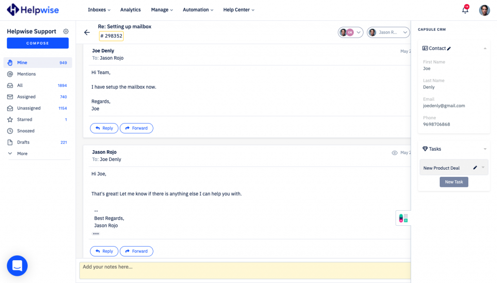Expand More in the left sidebar

point(22,154)
